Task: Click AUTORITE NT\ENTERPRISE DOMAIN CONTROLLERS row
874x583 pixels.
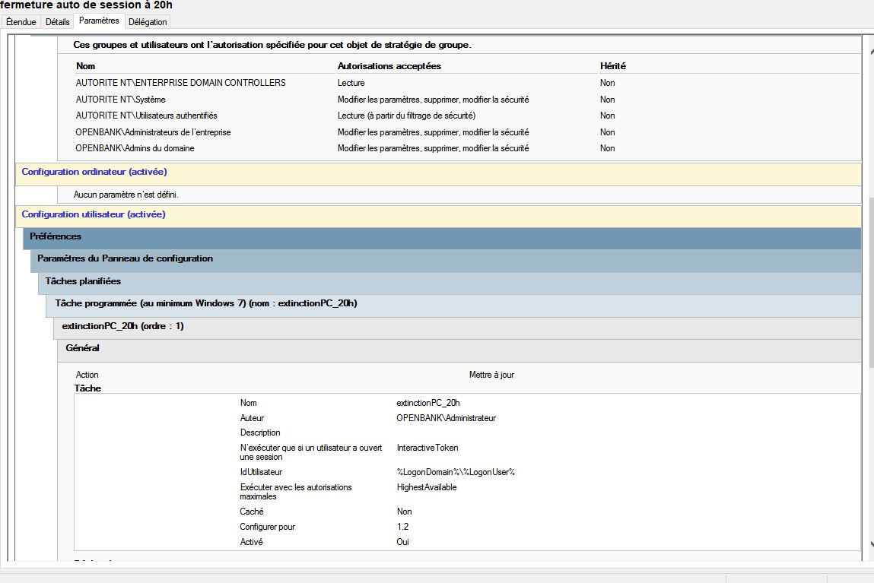Action: [181, 83]
